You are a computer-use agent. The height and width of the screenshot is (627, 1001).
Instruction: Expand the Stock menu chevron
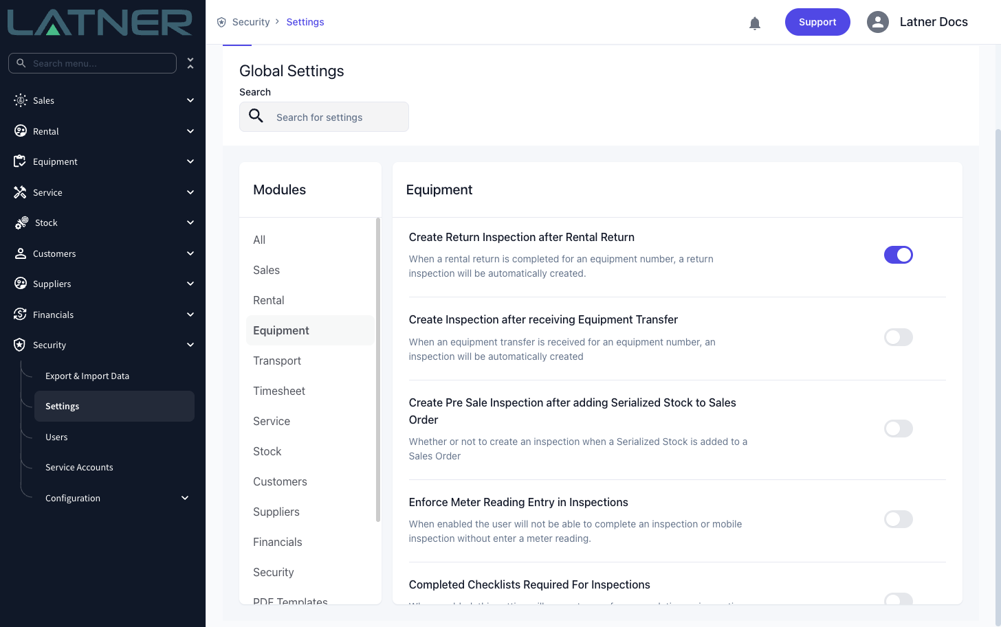coord(190,223)
